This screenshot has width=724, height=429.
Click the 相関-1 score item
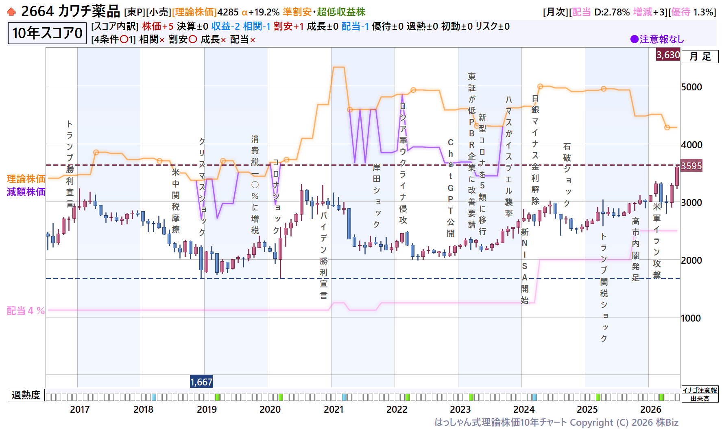click(257, 26)
